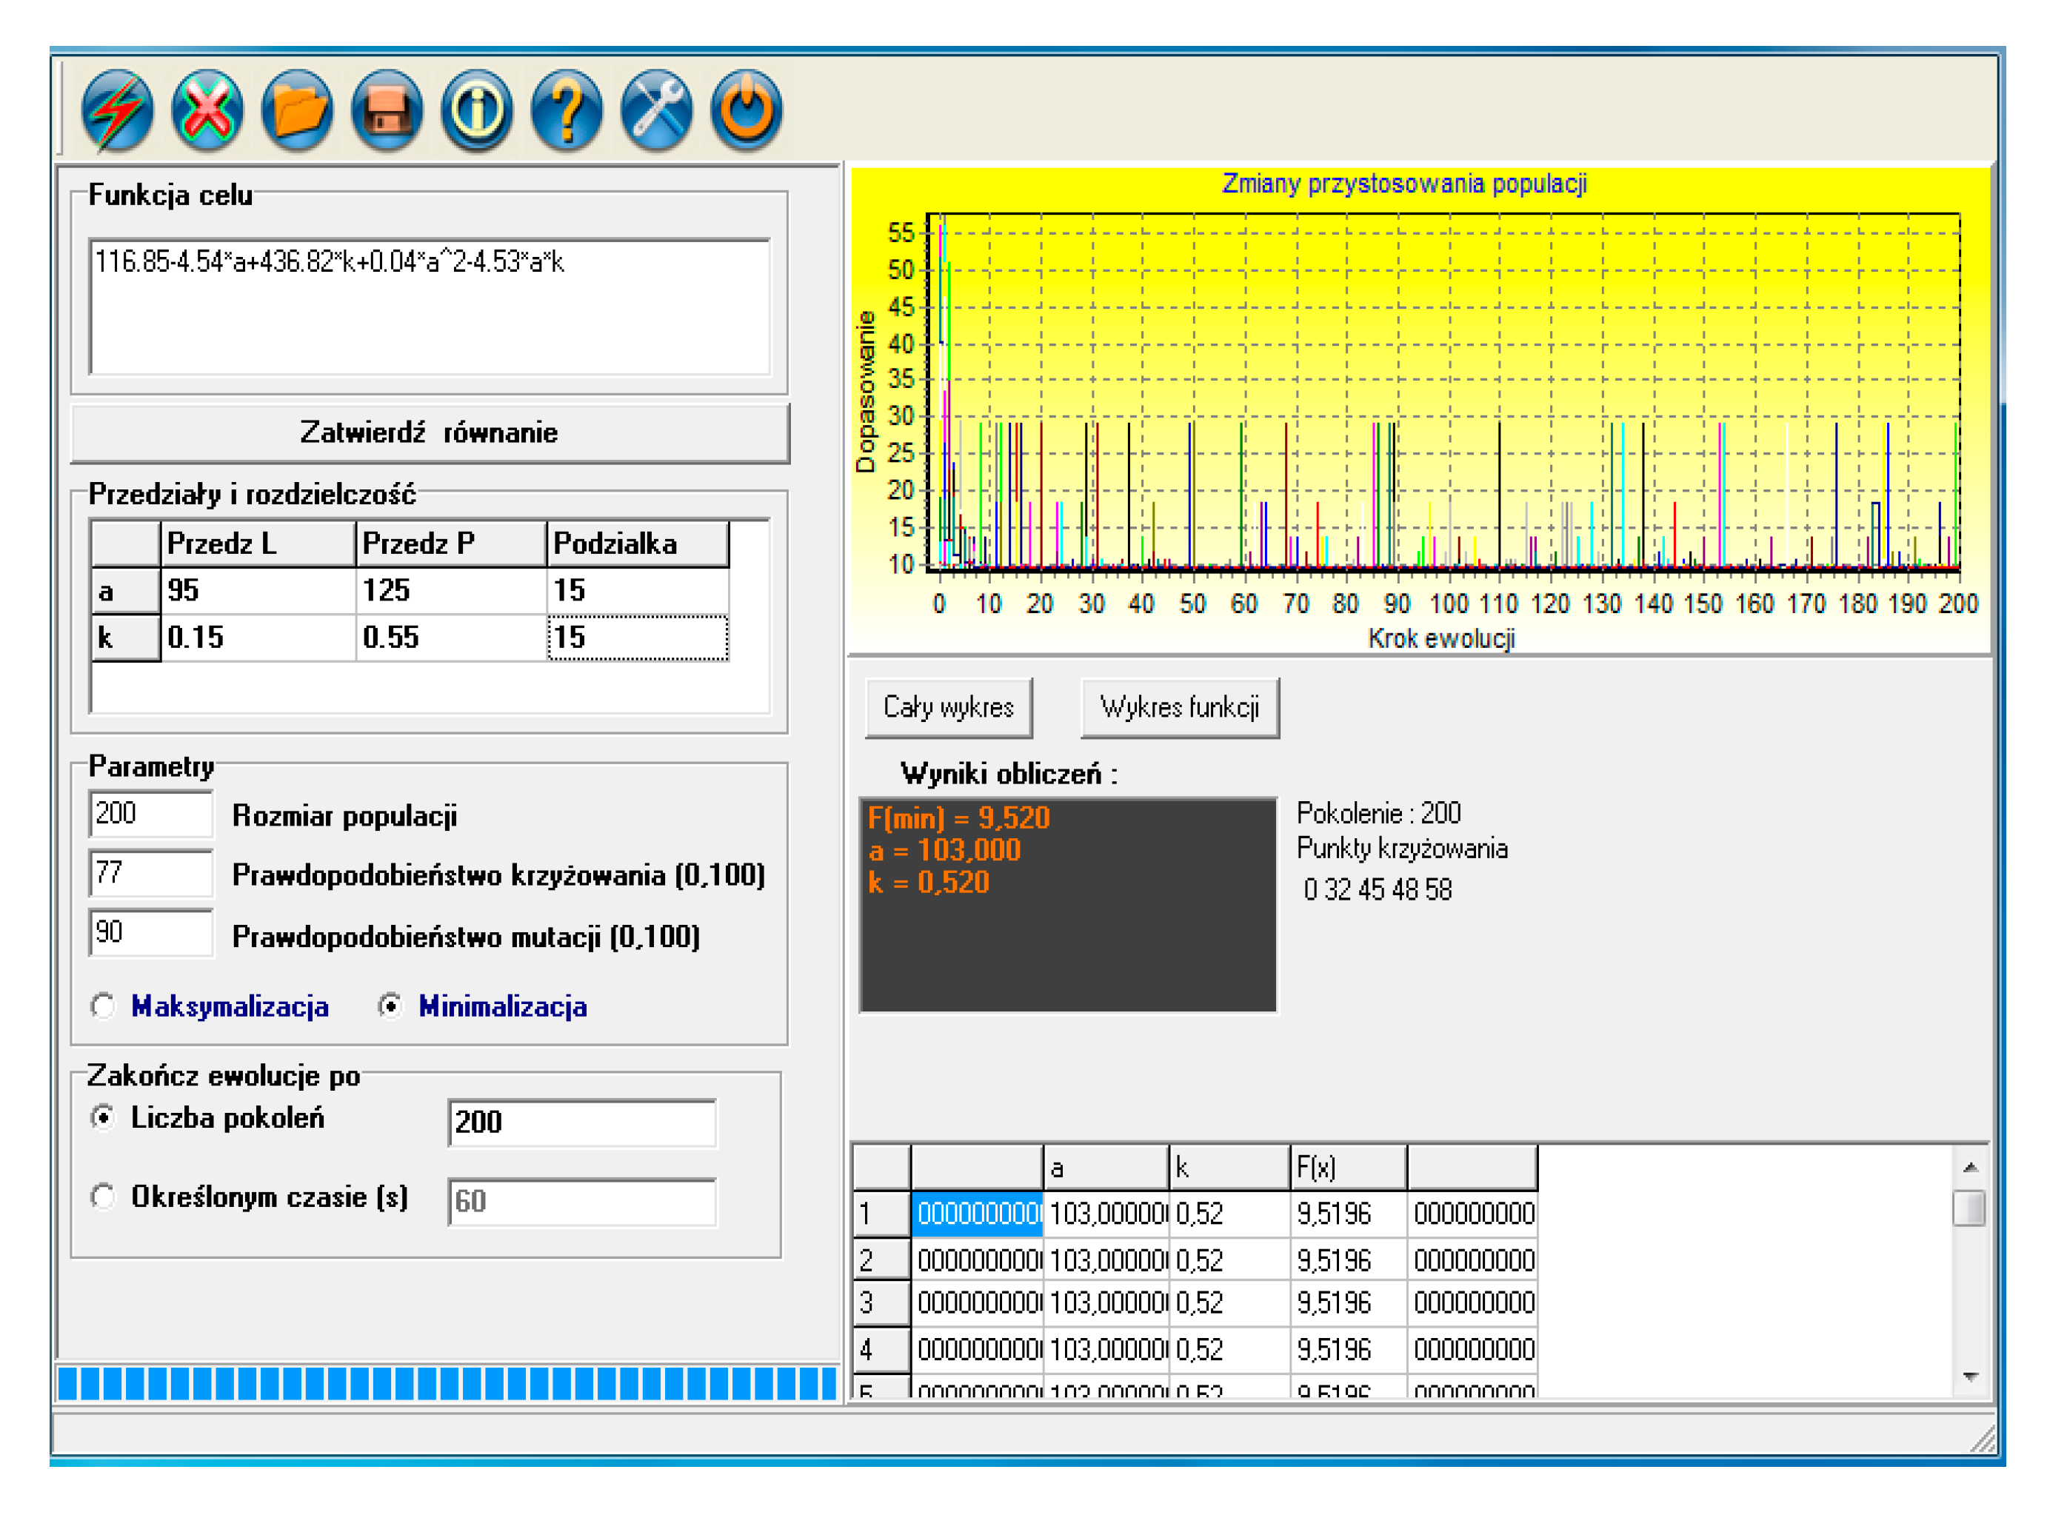Viewport: 2050px width, 1515px height.
Task: Open help with question mark icon
Action: [567, 111]
